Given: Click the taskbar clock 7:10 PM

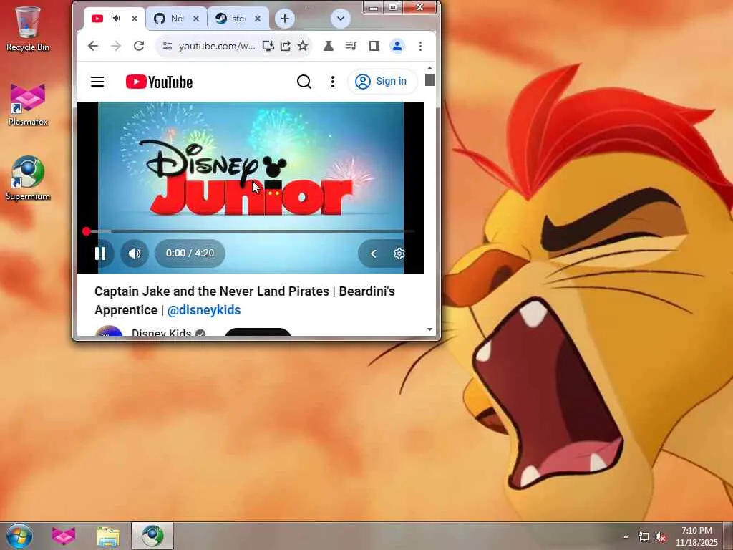Looking at the screenshot, I should tap(696, 536).
